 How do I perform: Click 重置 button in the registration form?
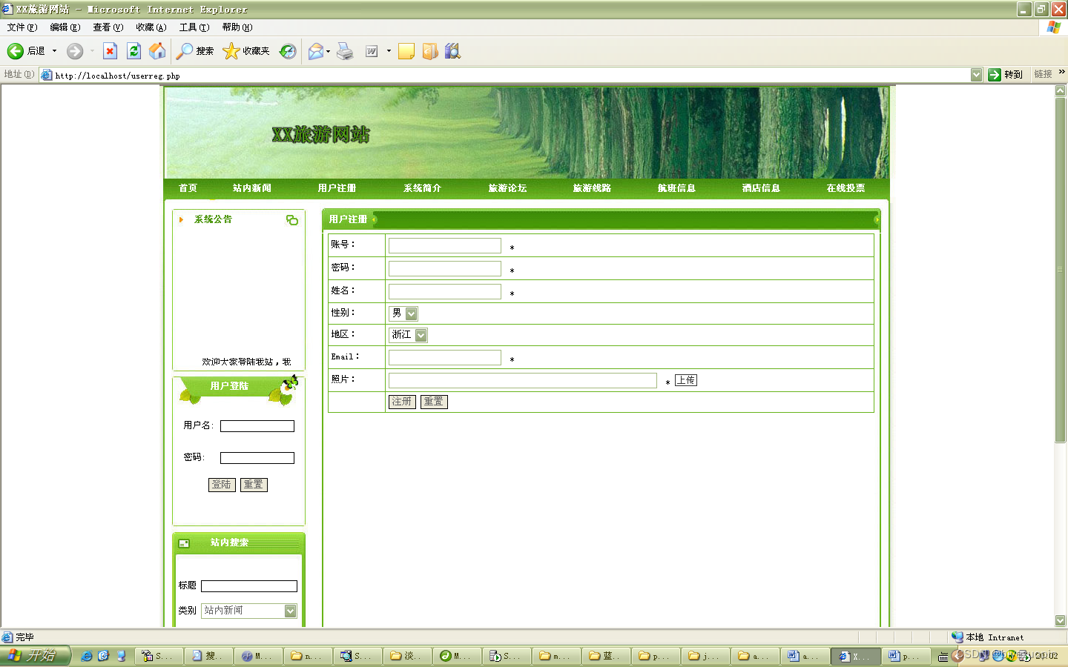(434, 402)
